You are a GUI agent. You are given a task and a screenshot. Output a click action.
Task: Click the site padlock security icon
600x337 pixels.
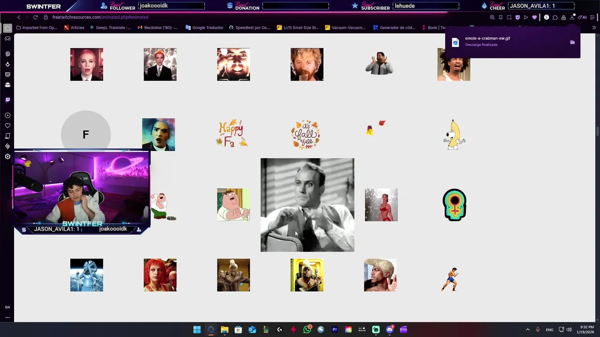point(45,17)
